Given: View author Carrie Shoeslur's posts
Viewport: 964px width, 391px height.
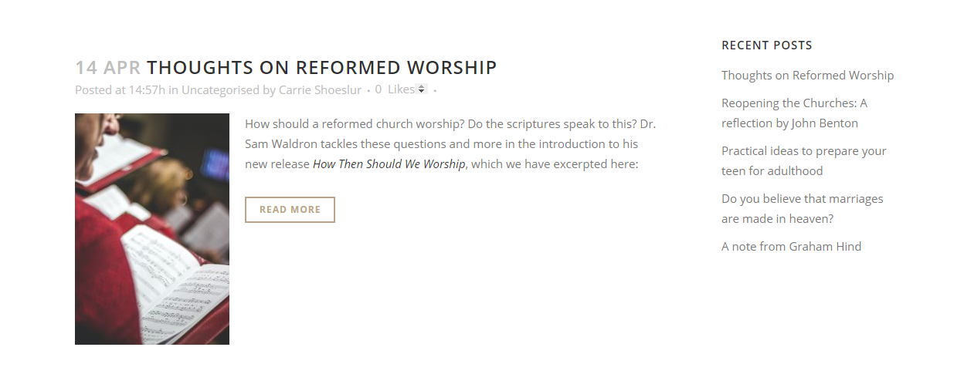Looking at the screenshot, I should [x=320, y=90].
